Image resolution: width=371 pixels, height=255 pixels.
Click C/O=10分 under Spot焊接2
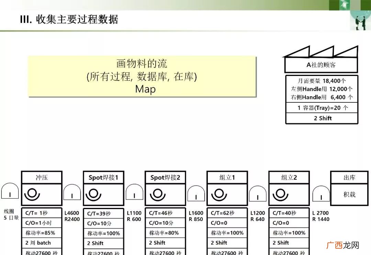pyautogui.click(x=165, y=223)
